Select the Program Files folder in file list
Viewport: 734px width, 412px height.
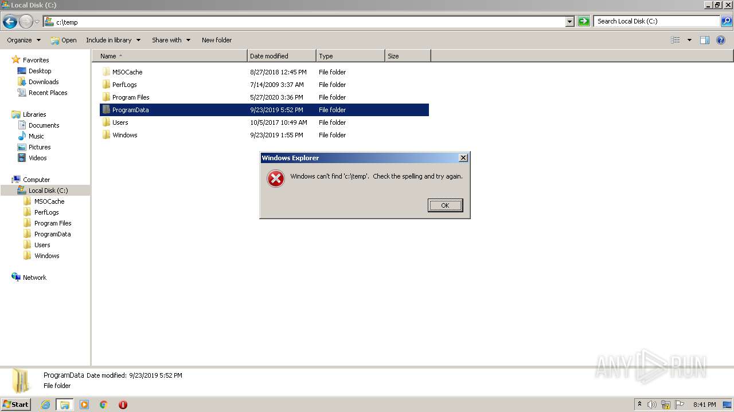click(x=131, y=97)
